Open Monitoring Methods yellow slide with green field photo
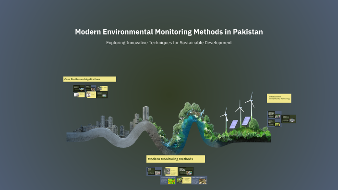The height and width of the screenshot is (190, 338). [184, 180]
